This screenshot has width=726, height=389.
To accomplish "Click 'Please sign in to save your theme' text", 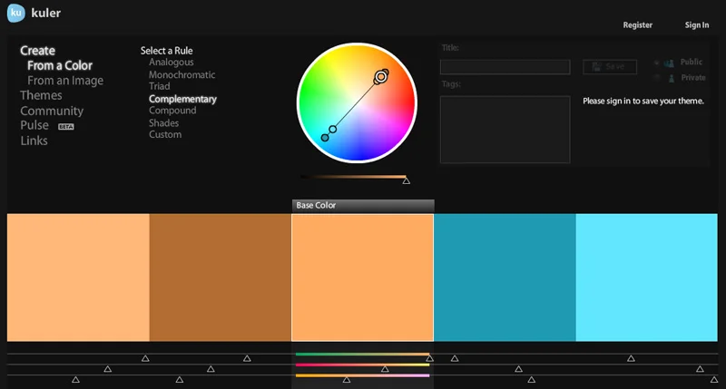I will pos(643,101).
